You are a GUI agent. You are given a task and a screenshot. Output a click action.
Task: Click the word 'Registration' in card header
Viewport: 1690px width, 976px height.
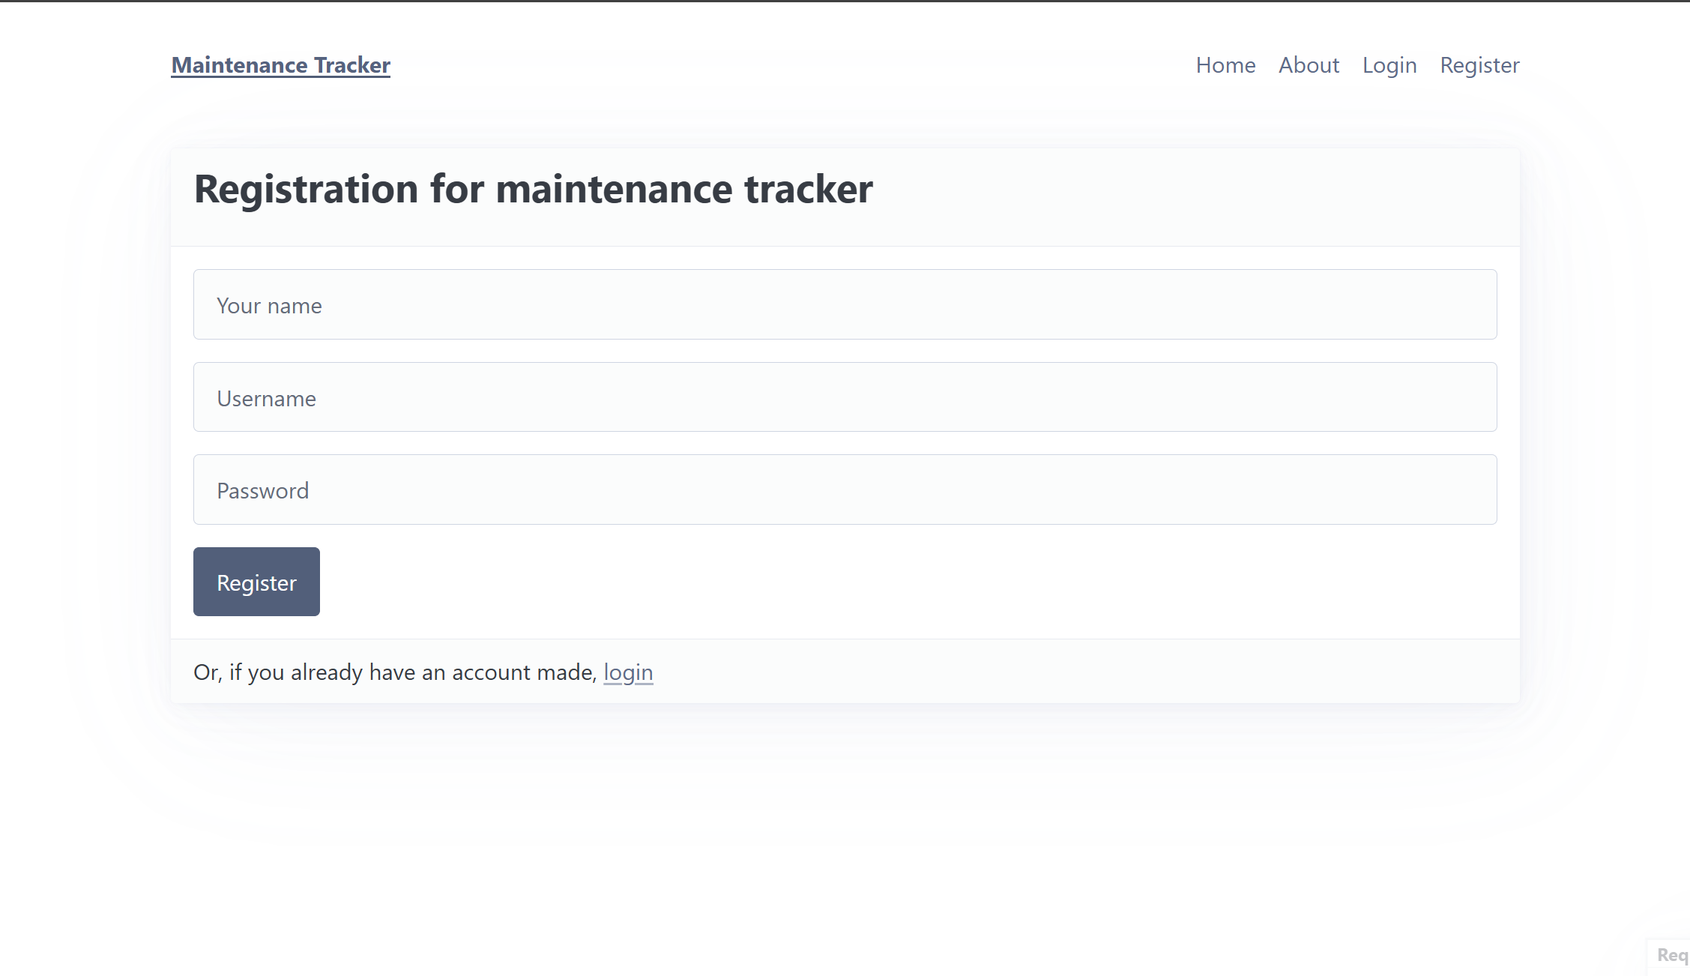pos(306,189)
